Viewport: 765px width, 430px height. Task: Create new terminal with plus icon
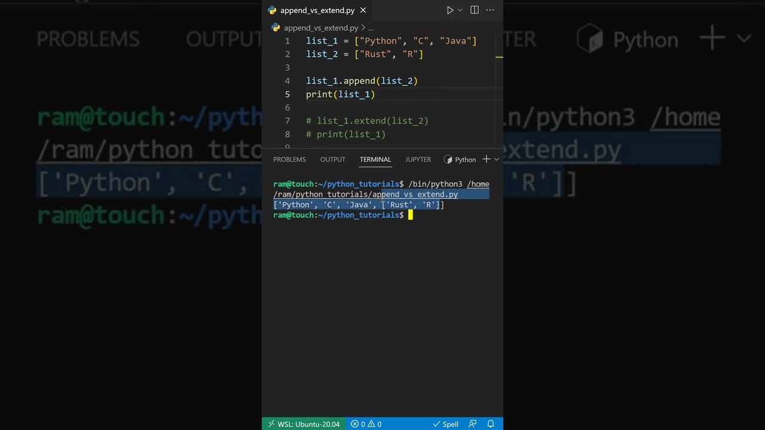tap(486, 159)
